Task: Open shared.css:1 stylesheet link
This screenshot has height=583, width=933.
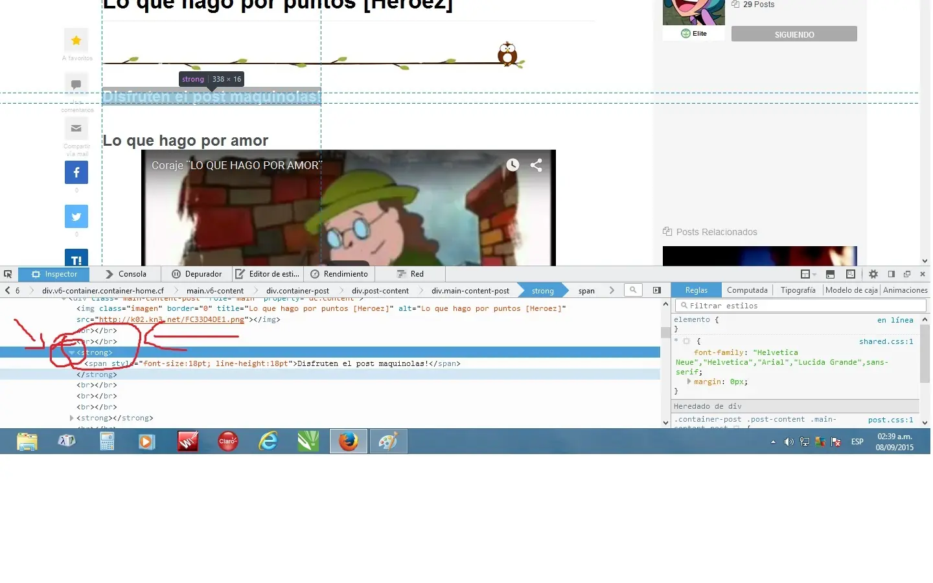Action: 886,341
